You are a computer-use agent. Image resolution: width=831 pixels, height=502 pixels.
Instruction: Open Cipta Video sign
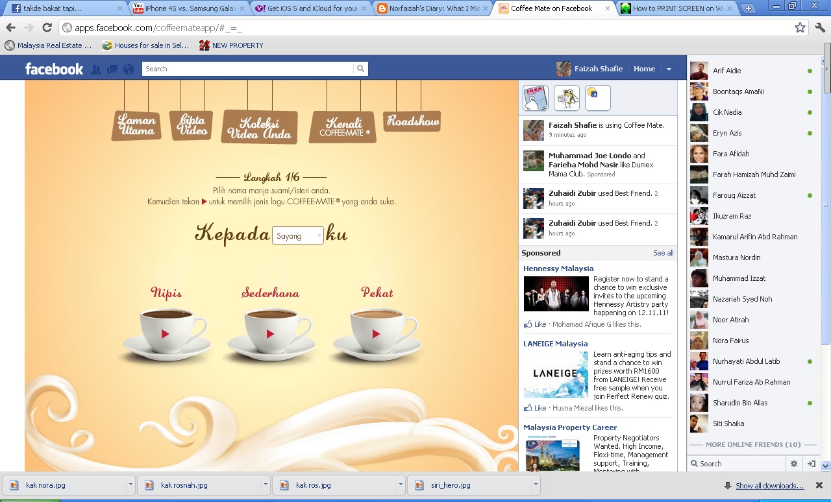point(192,125)
